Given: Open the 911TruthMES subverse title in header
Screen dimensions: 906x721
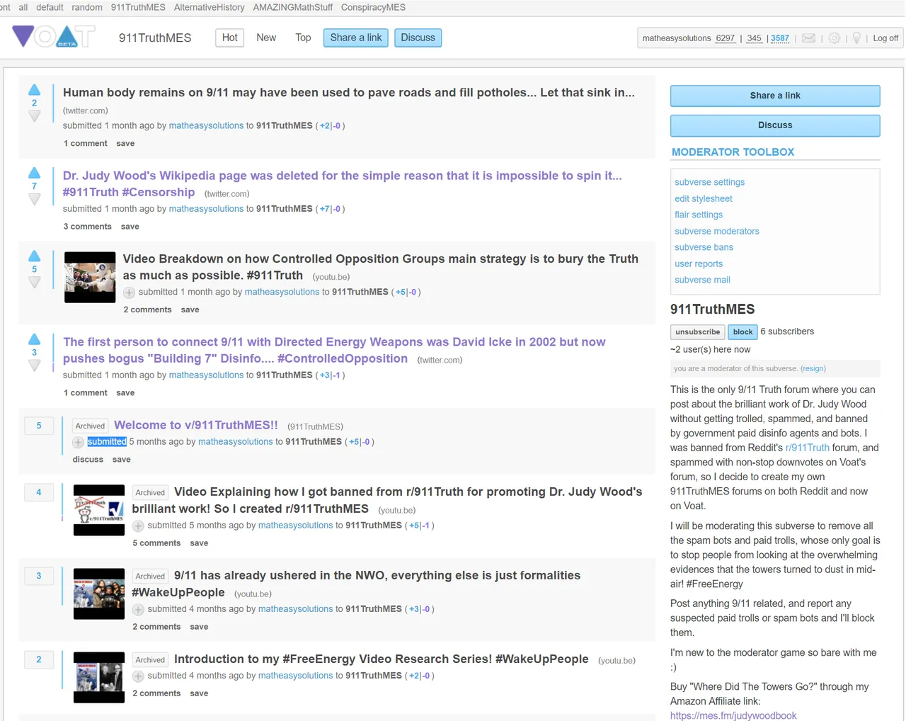Looking at the screenshot, I should click(x=155, y=38).
